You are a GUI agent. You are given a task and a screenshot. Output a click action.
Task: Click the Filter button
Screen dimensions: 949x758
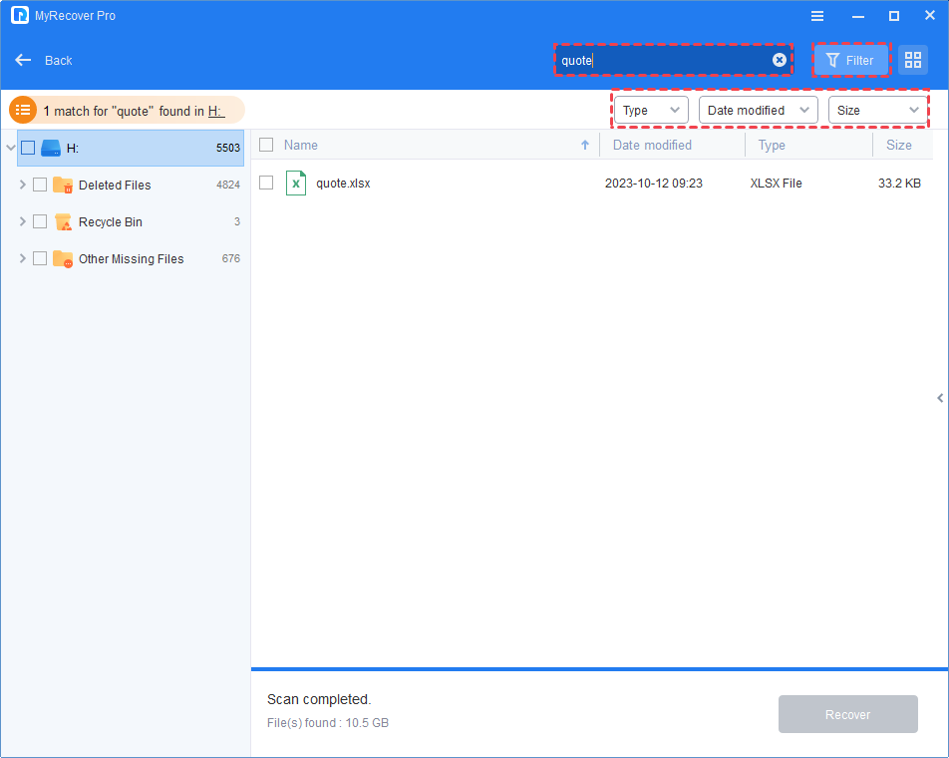850,60
